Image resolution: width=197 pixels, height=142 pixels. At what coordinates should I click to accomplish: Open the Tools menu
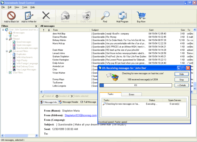click(25, 7)
